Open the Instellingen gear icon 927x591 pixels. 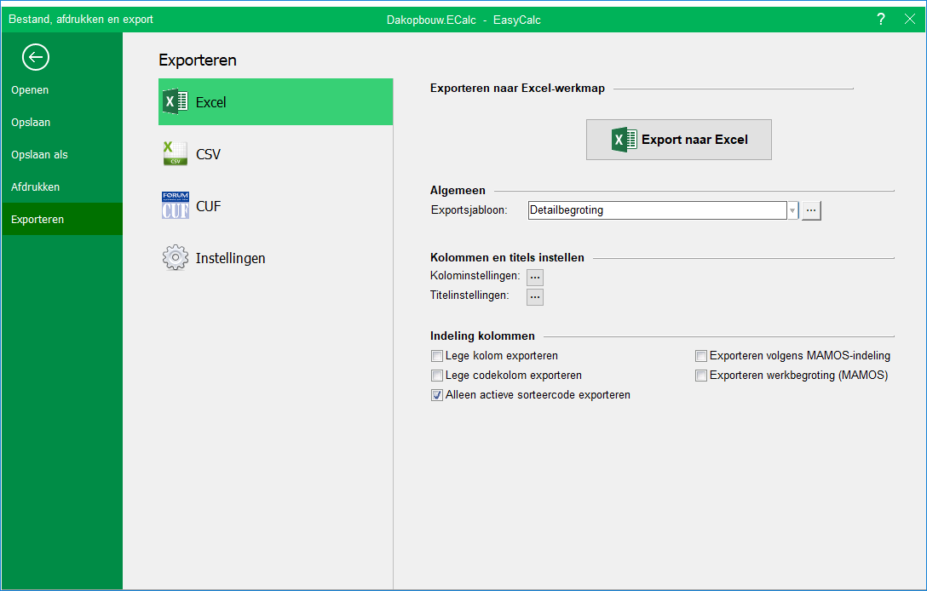click(175, 258)
